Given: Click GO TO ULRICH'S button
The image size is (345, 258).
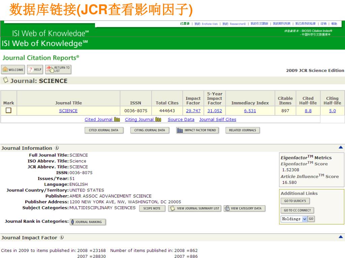Looking at the screenshot, I should 295,201.
